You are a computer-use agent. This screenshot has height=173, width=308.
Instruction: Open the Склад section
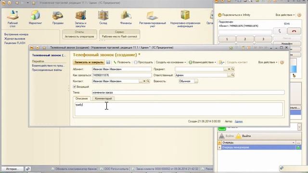click(103, 18)
